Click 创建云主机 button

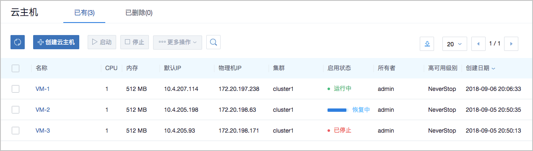[x=56, y=42]
